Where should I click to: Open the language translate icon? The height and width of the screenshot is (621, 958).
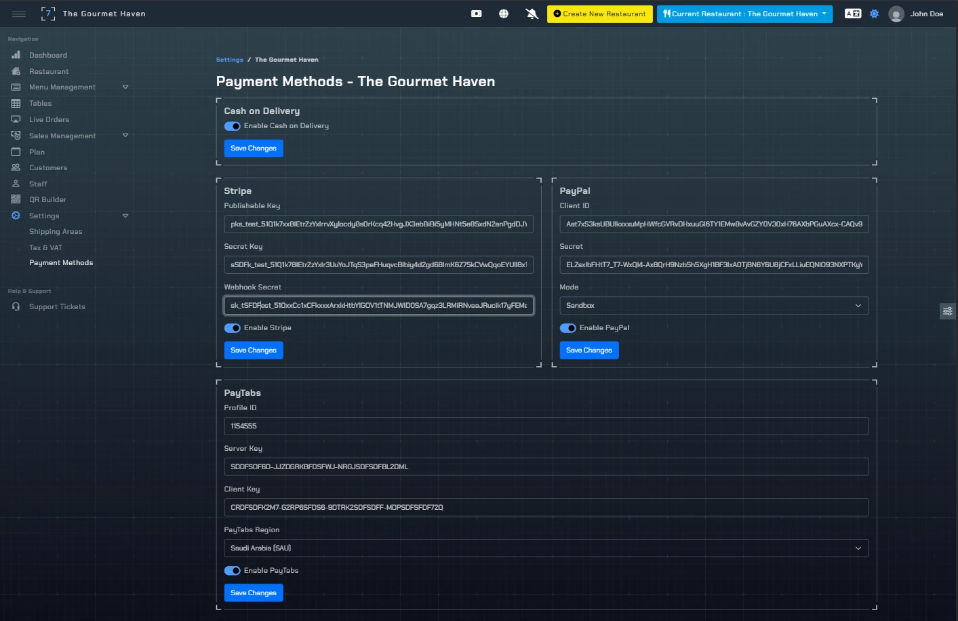tap(853, 14)
